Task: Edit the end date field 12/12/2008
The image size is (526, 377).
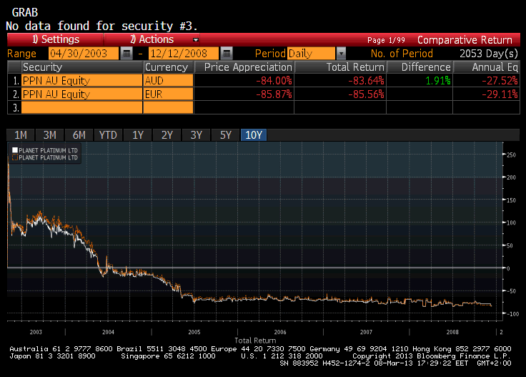Action: 184,54
